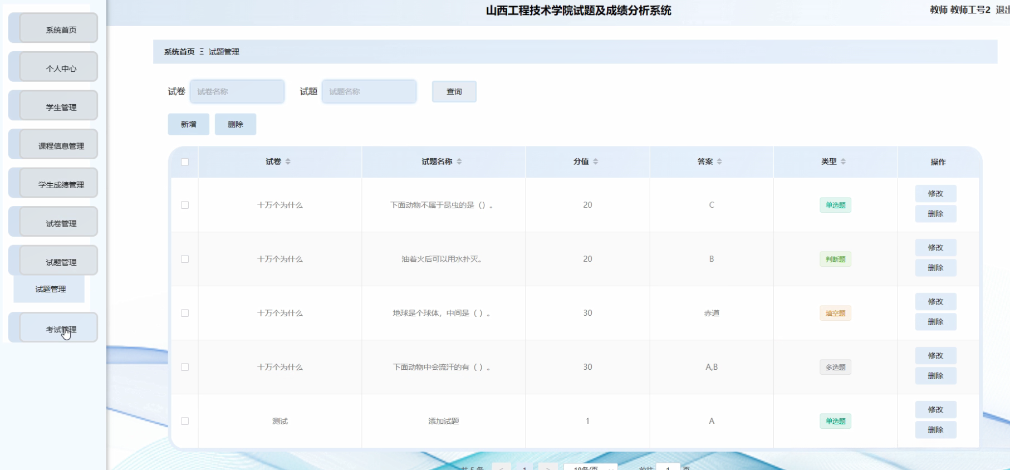Focus the 试题名称 search field

pyautogui.click(x=369, y=91)
